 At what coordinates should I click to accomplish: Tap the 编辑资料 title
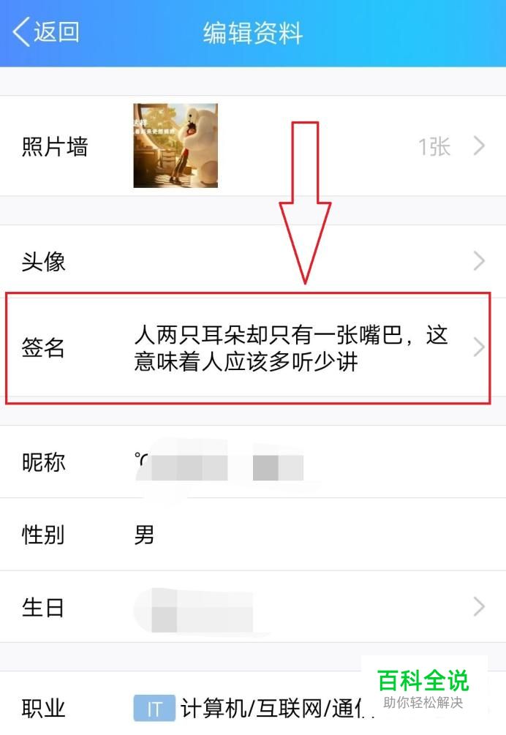(x=253, y=34)
